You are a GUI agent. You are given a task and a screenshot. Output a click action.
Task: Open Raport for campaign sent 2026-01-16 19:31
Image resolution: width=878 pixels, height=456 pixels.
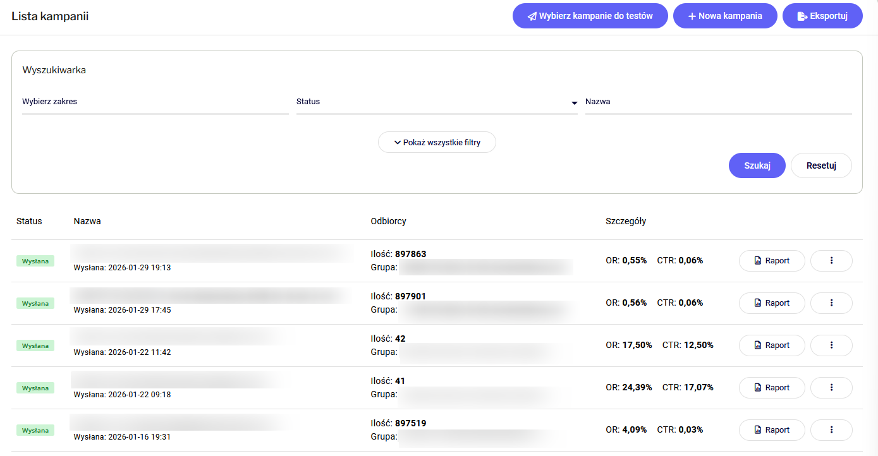pyautogui.click(x=772, y=430)
